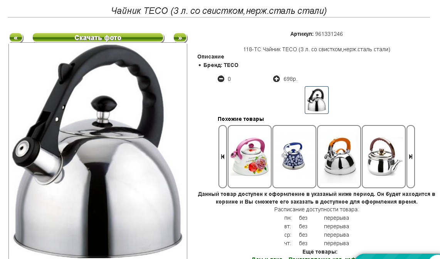Click the article number 961331246
Image resolution: width=440 pixels, height=259 pixels.
click(329, 34)
